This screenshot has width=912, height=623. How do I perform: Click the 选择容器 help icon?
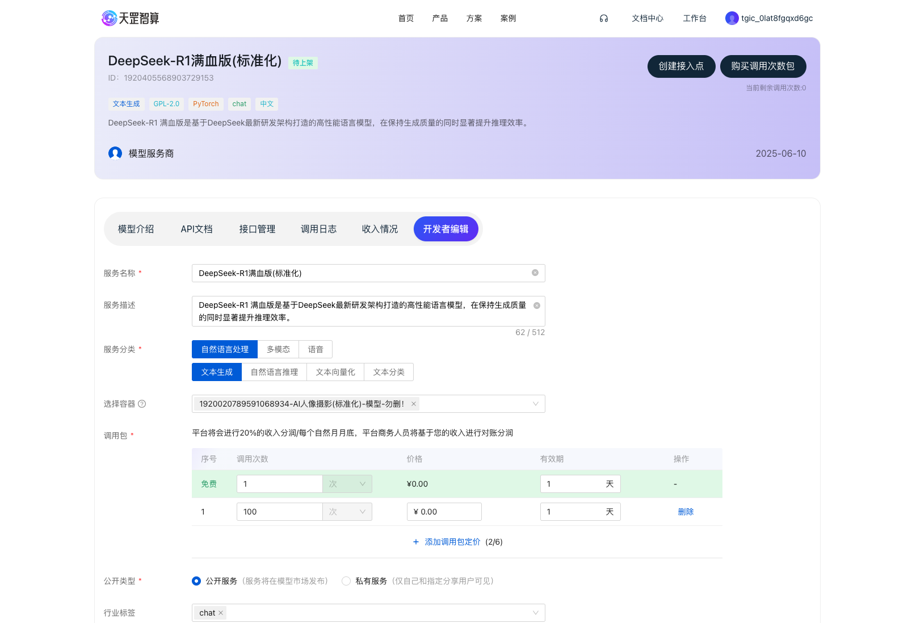[142, 404]
